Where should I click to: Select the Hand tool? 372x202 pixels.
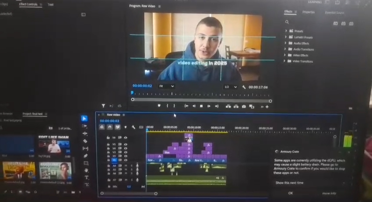click(x=86, y=170)
